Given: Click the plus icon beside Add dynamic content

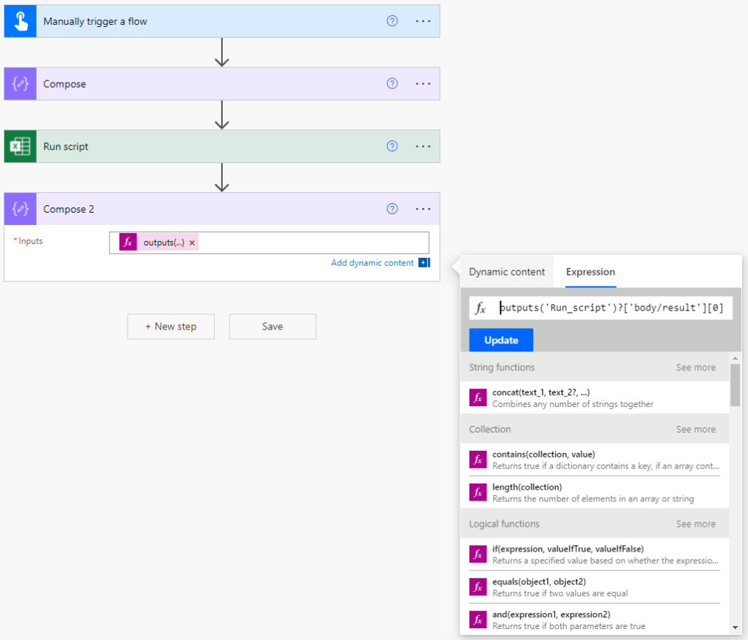Looking at the screenshot, I should point(424,262).
